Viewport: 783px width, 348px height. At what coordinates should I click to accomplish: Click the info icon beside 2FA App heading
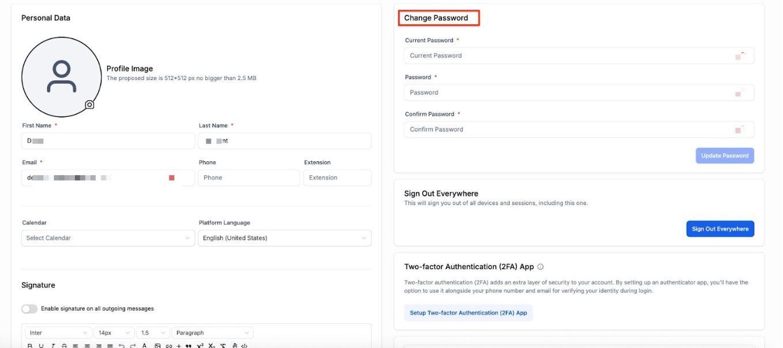click(540, 267)
